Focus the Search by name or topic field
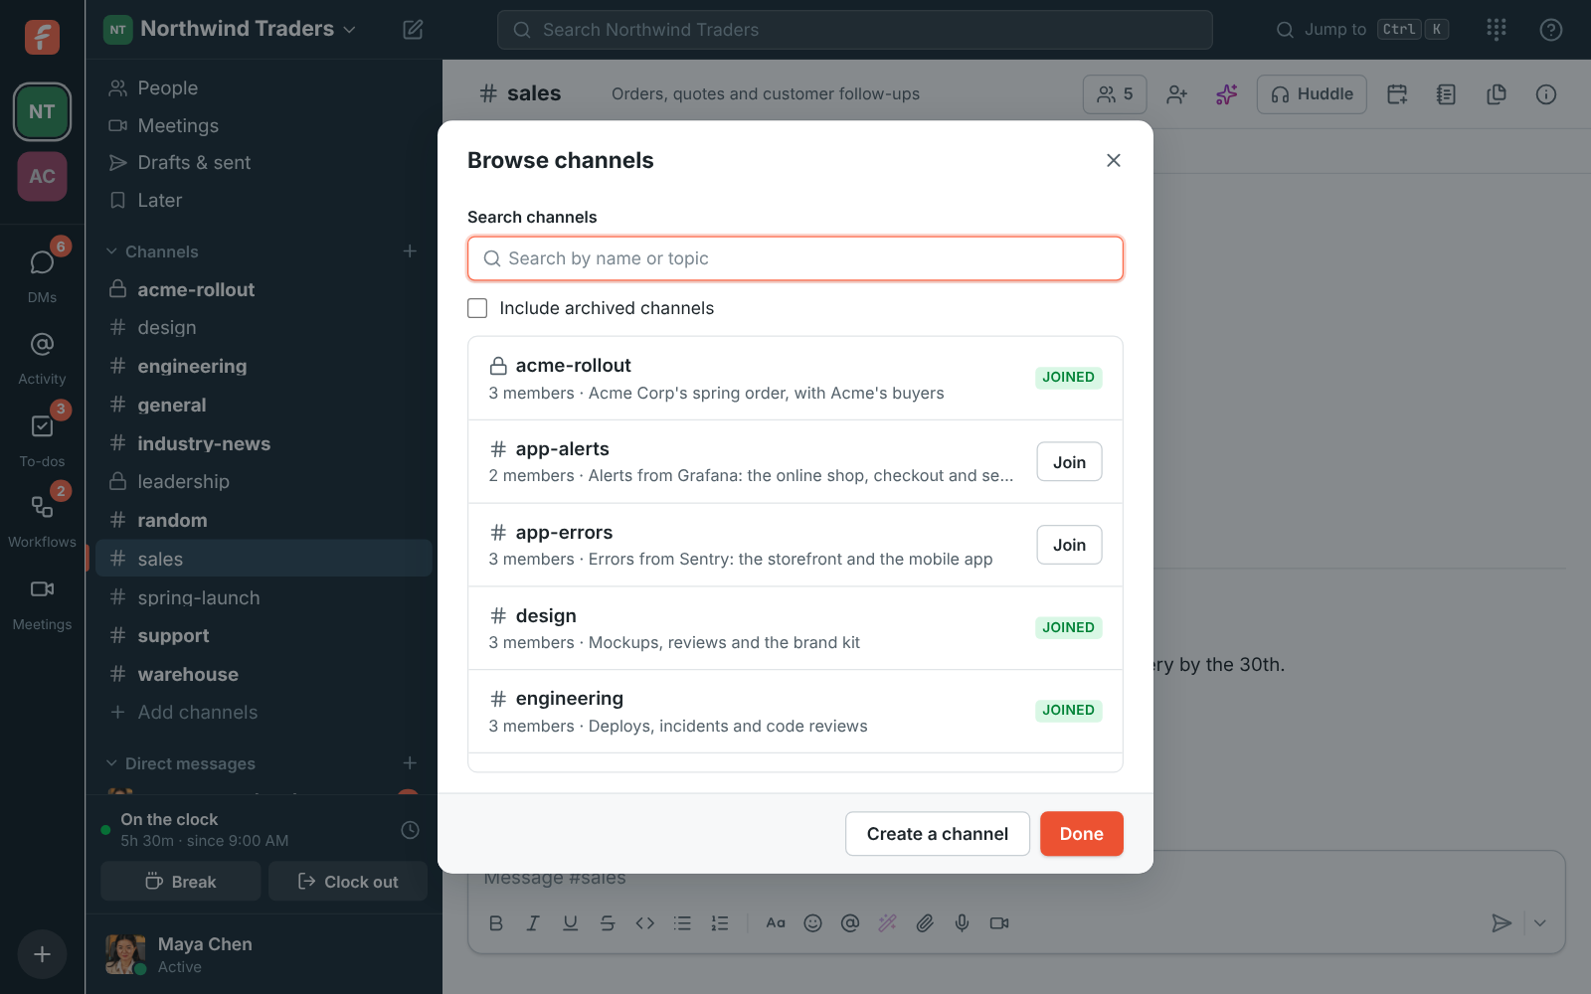The image size is (1591, 994). pyautogui.click(x=795, y=258)
